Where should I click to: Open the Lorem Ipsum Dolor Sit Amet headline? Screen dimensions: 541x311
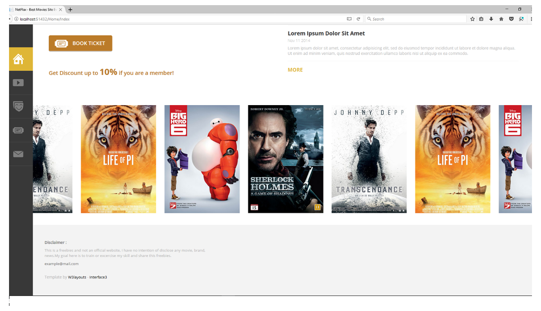point(326,33)
